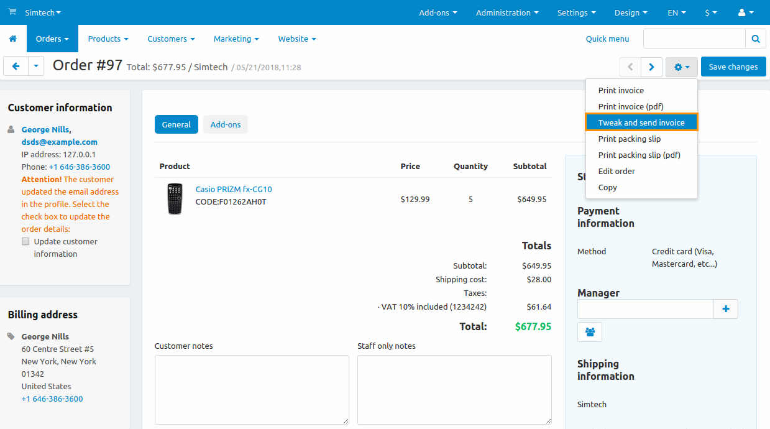
Task: Expand the caret next to back arrow
Action: pos(36,66)
